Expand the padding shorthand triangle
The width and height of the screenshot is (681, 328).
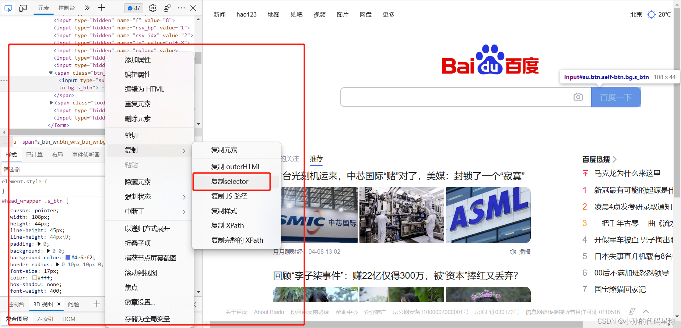point(39,244)
